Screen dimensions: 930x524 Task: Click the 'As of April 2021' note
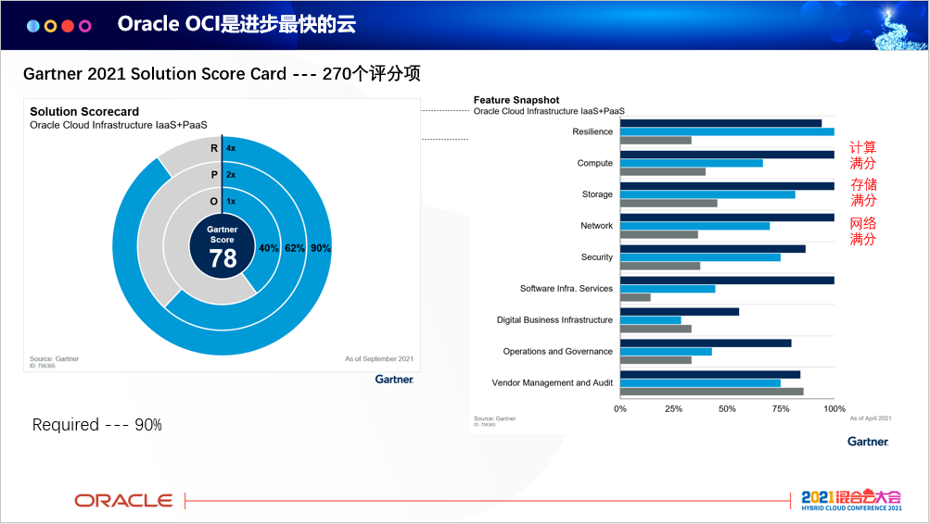(870, 418)
